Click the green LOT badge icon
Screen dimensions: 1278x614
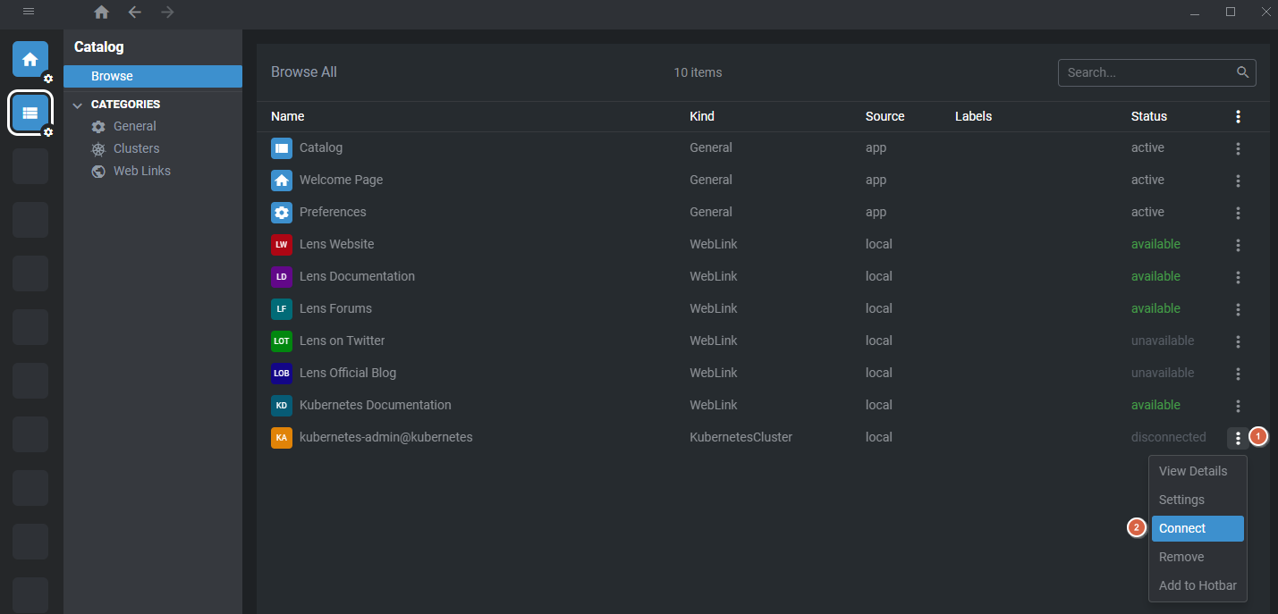[282, 341]
